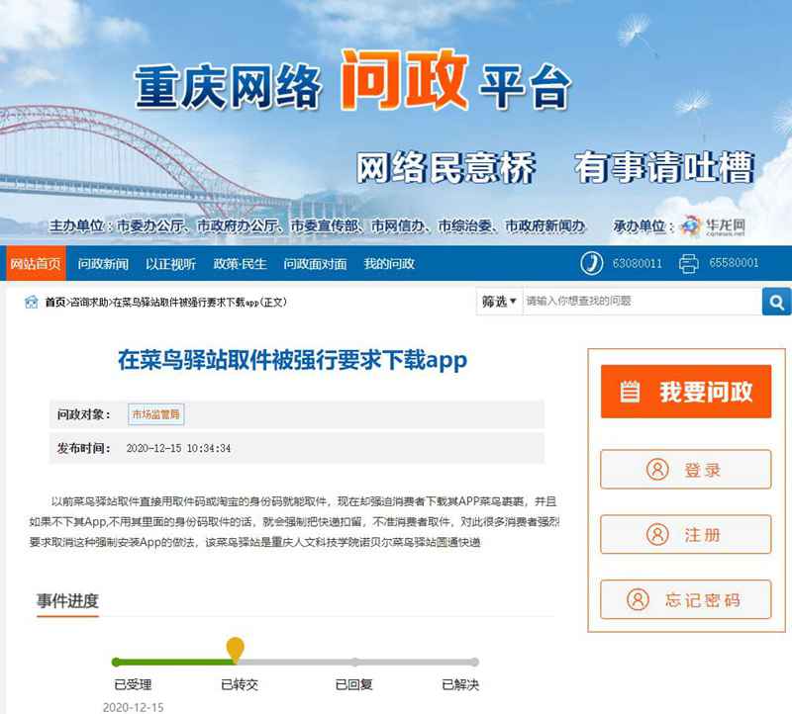Click the 首页 breadcrumb link
The height and width of the screenshot is (714, 792).
tap(51, 302)
